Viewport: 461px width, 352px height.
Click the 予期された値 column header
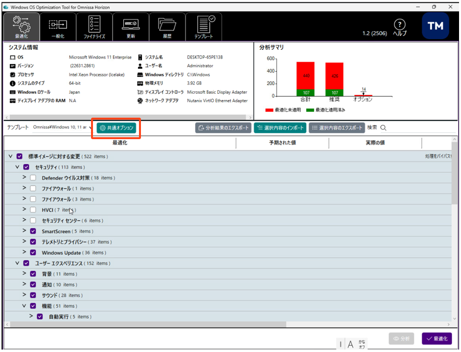pos(282,143)
